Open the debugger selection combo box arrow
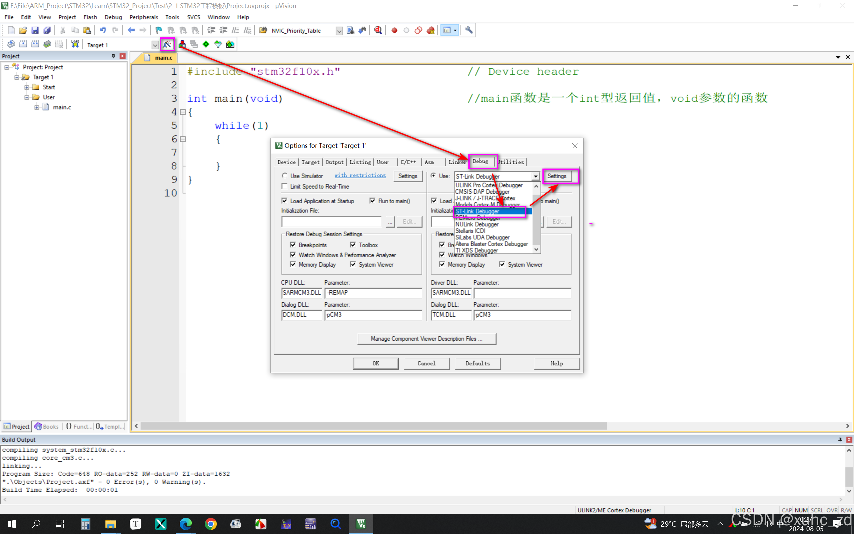This screenshot has height=534, width=854. (x=536, y=176)
